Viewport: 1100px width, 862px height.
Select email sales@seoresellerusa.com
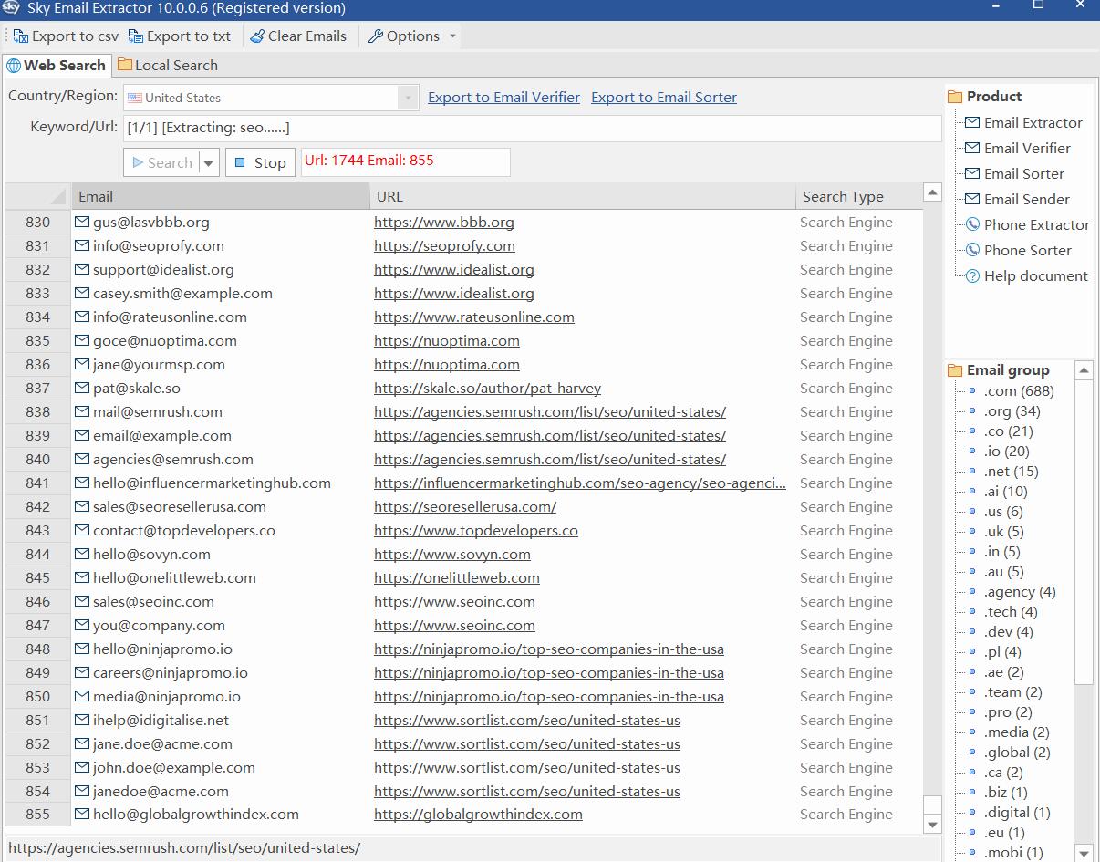180,507
